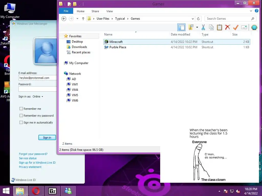This screenshot has height=196, width=262.
Task: Expand the ribbon chevron
Action: 251,11
